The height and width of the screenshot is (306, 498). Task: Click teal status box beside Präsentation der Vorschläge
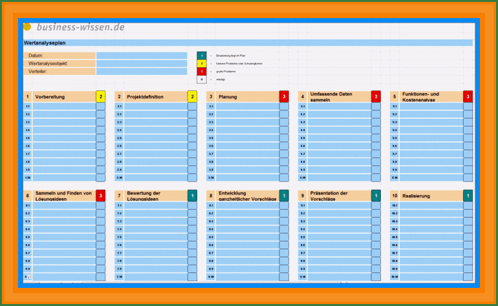point(376,196)
